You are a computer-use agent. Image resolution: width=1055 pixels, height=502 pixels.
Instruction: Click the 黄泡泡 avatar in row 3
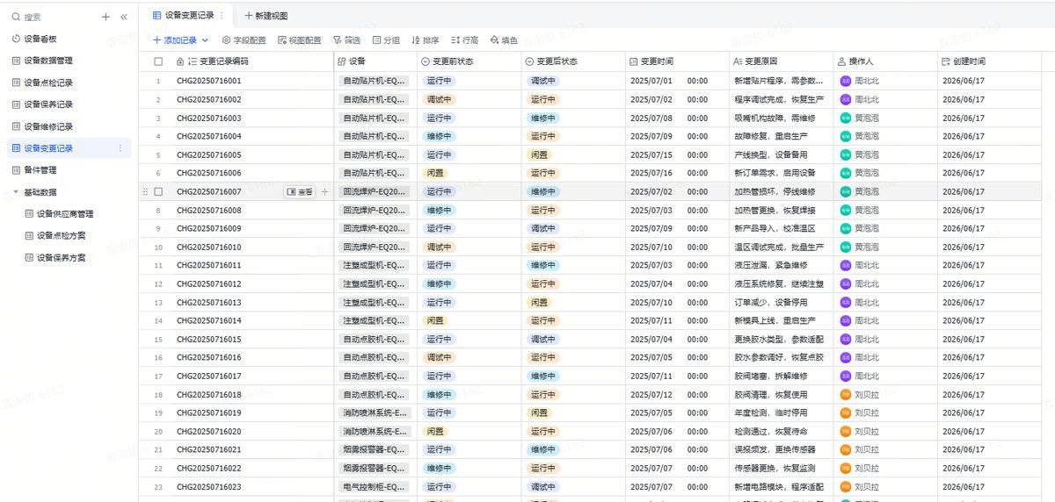click(x=846, y=118)
